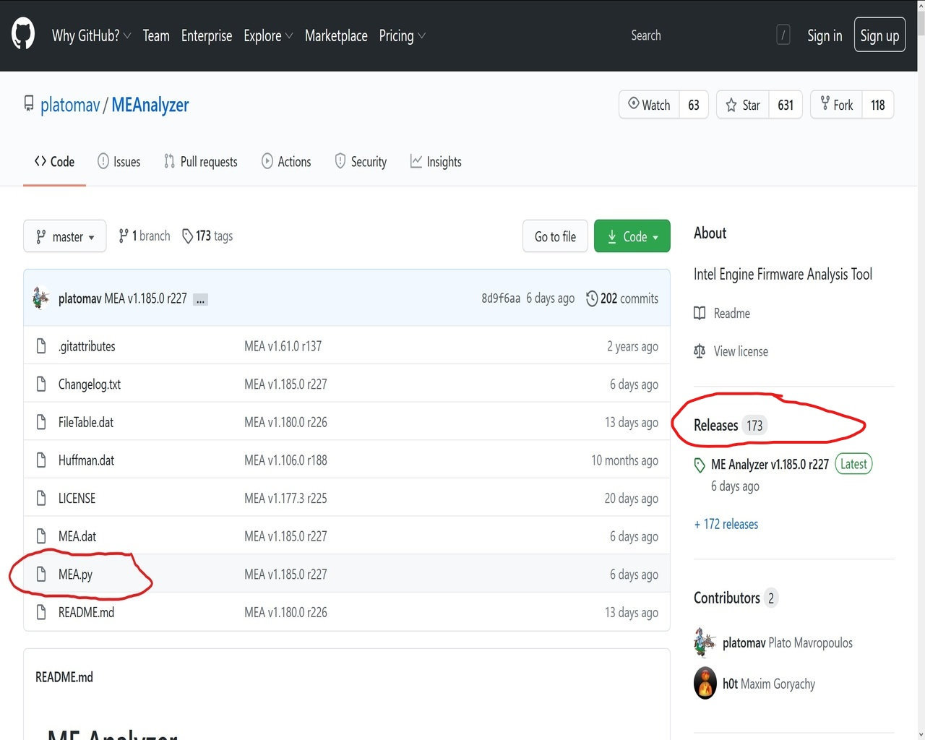The width and height of the screenshot is (925, 740).
Task: Click the repository icon beside platomav
Action: [29, 104]
